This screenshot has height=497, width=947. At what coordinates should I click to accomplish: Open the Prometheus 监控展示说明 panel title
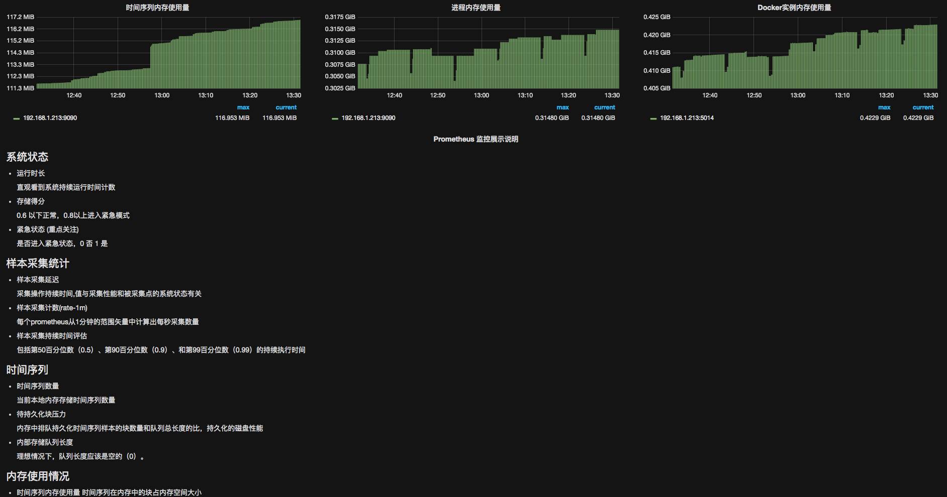point(476,139)
